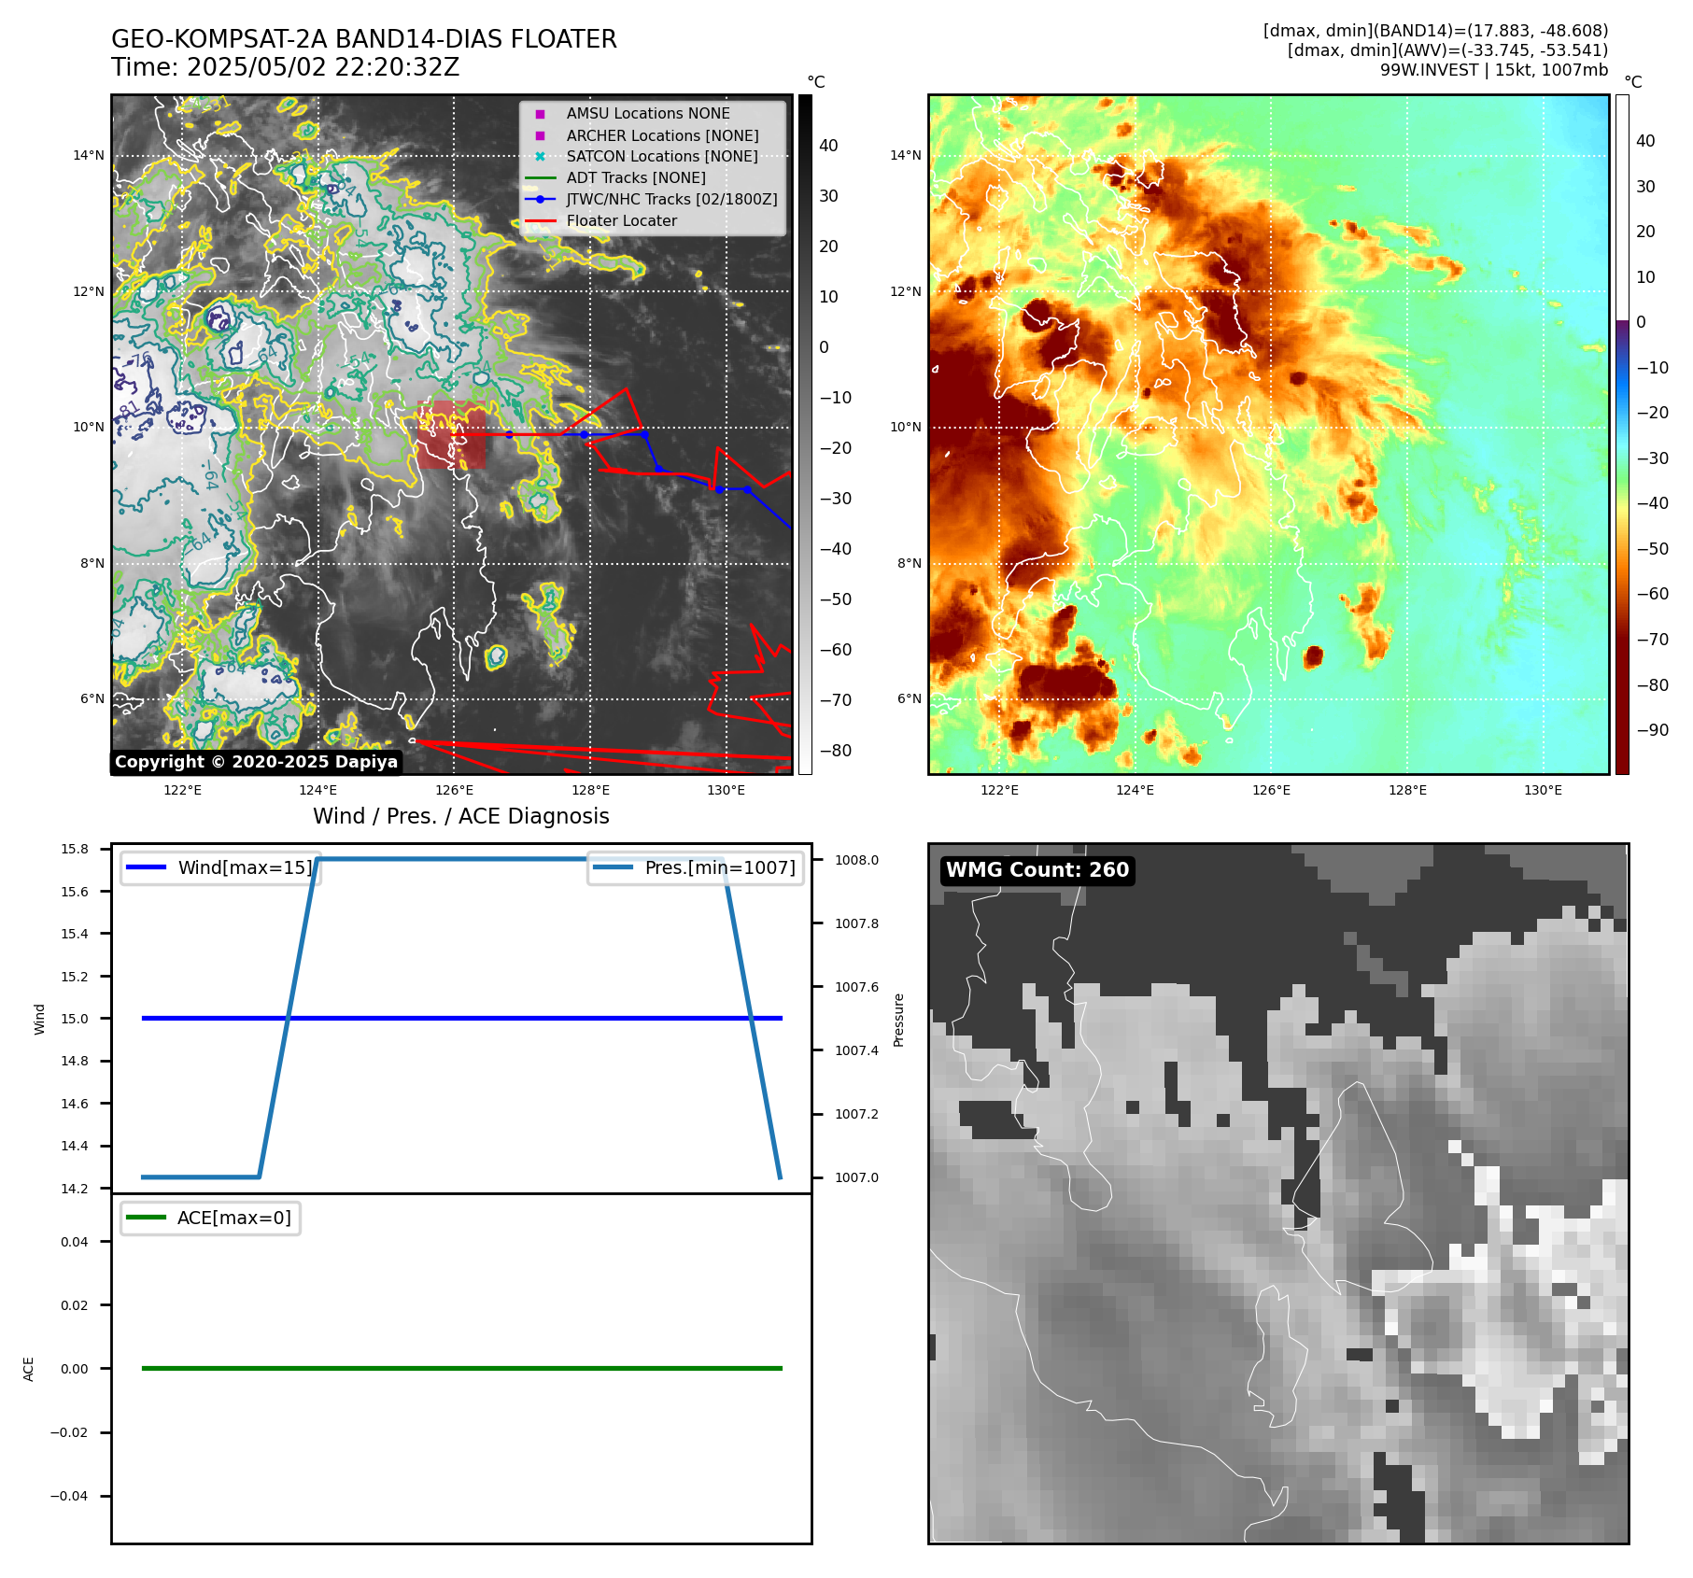Click the '130°E' label under left map
The width and height of the screenshot is (1693, 1578).
coord(727,790)
